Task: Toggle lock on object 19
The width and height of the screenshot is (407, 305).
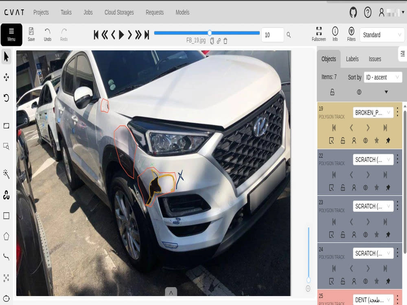Action: coord(343,141)
